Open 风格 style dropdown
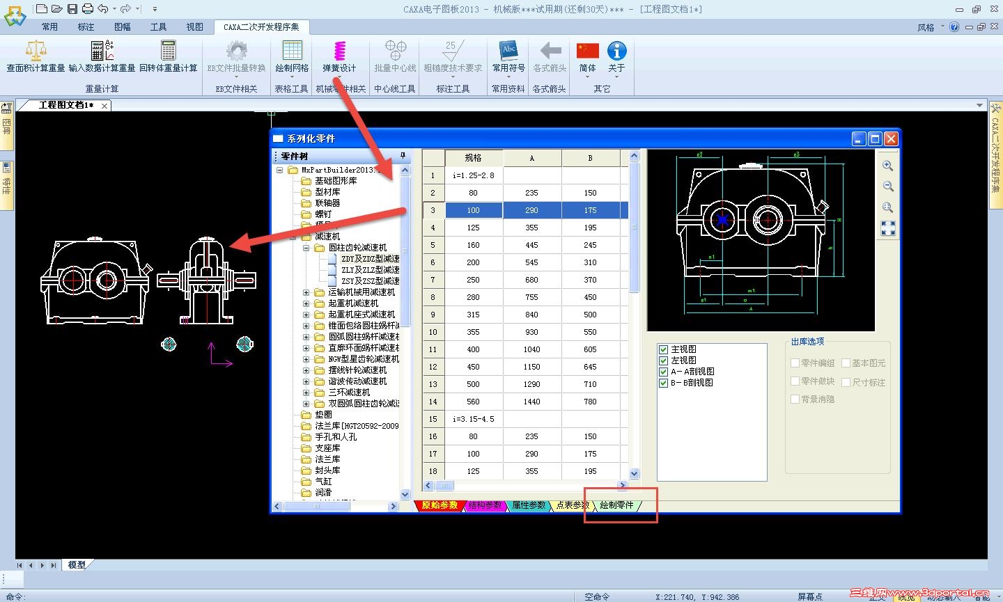 (930, 27)
